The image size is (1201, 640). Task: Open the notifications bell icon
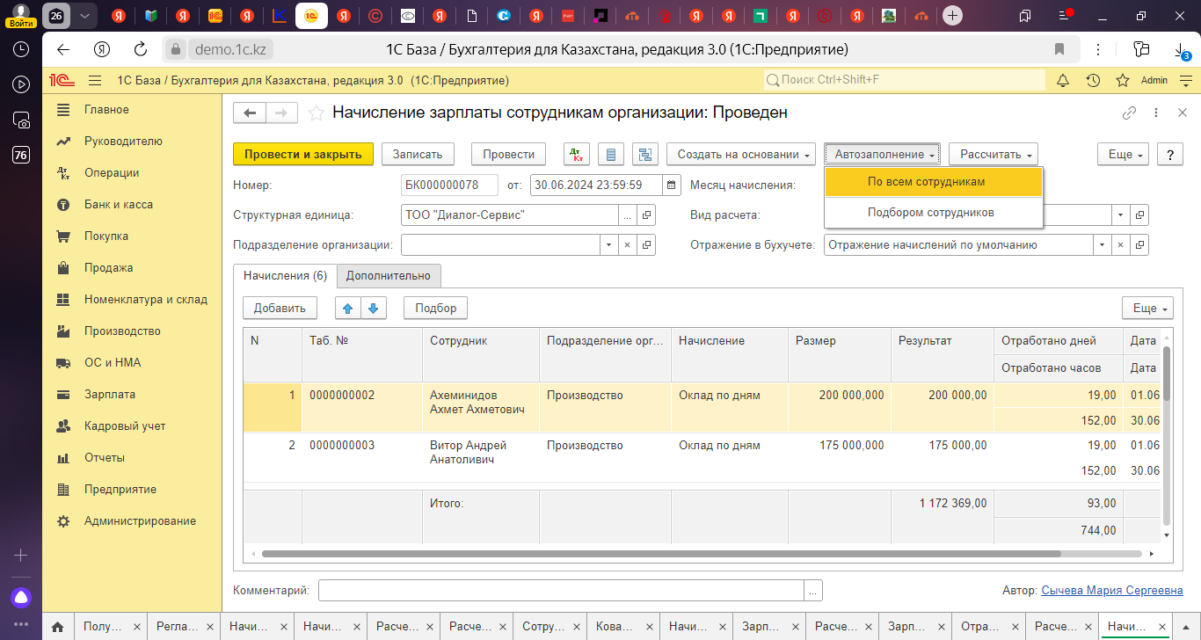[1062, 80]
